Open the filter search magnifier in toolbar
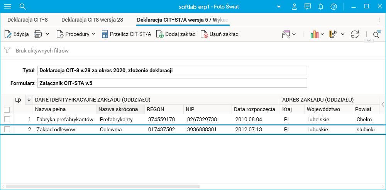386x190 pixels. (377, 34)
